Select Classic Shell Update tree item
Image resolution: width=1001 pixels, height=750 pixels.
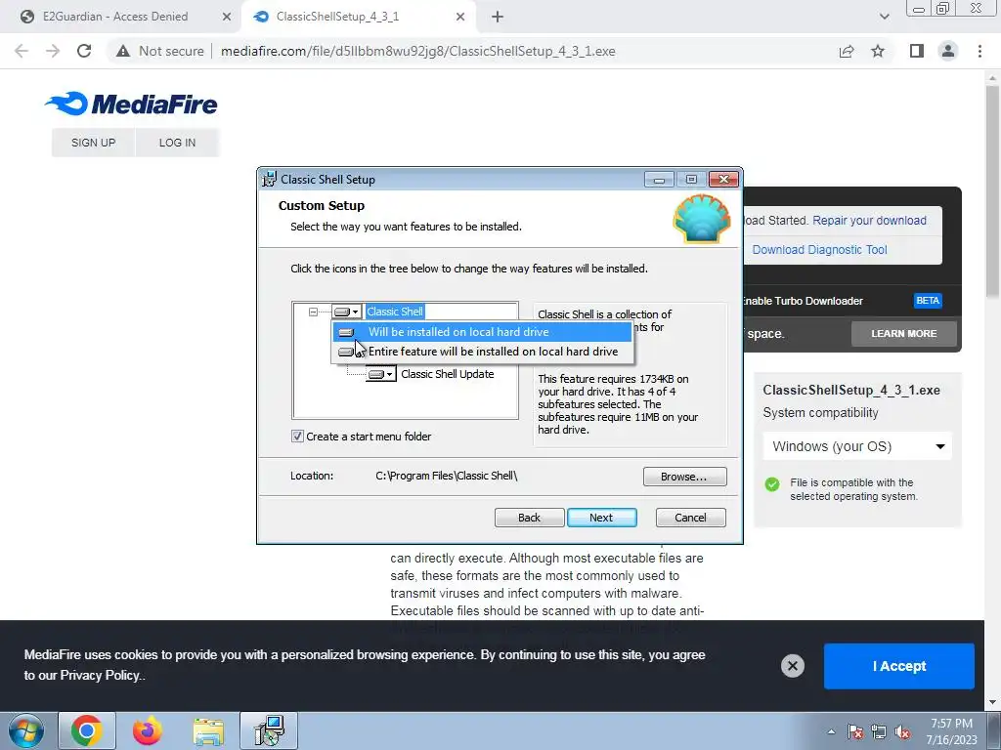(x=447, y=374)
